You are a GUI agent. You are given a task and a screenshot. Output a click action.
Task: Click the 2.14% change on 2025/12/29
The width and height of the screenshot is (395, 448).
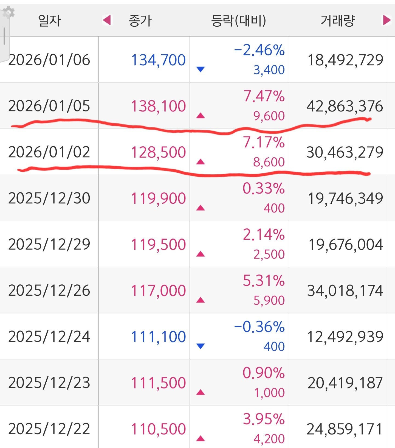(264, 235)
